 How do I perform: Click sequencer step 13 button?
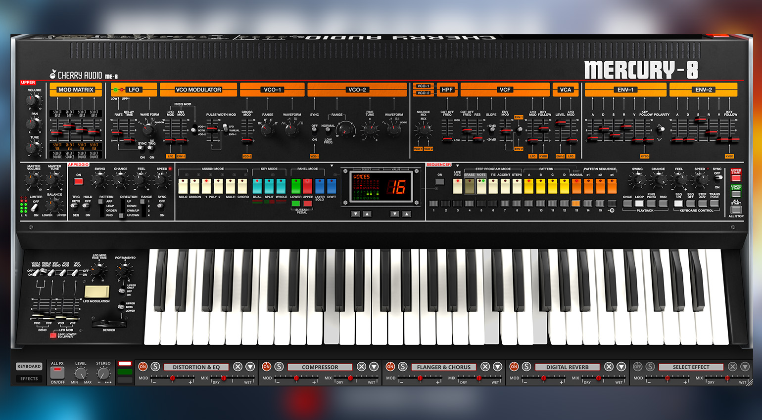[x=576, y=204]
